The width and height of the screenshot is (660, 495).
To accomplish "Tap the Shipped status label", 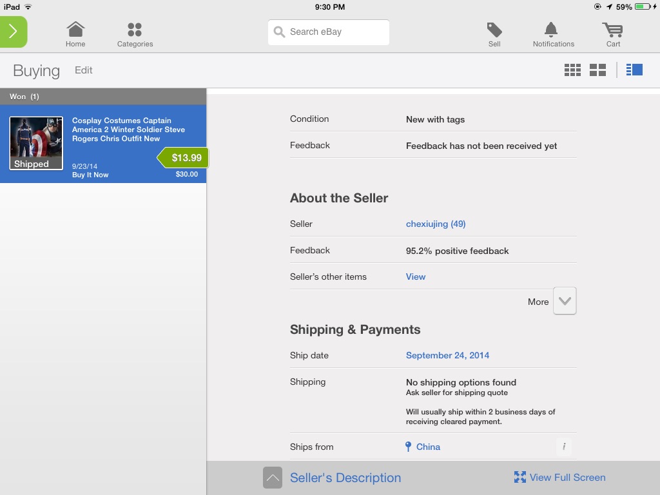I will coord(32,164).
